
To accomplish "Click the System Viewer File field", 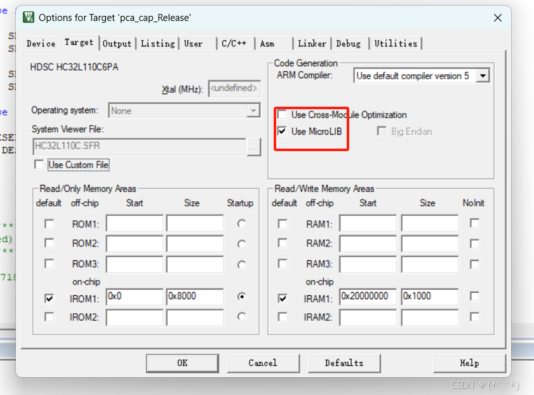I will [x=139, y=147].
